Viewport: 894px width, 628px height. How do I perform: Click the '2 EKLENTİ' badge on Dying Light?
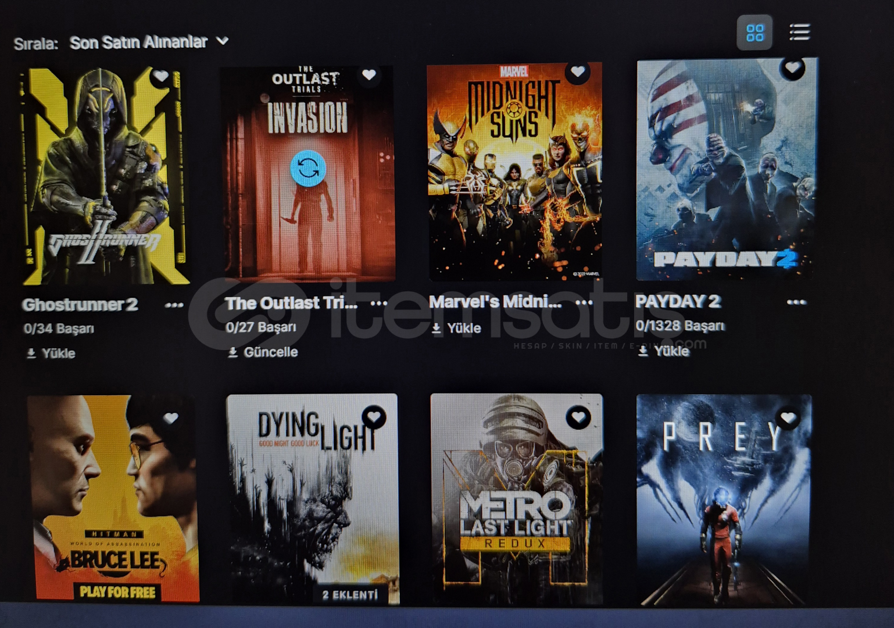[x=350, y=595]
